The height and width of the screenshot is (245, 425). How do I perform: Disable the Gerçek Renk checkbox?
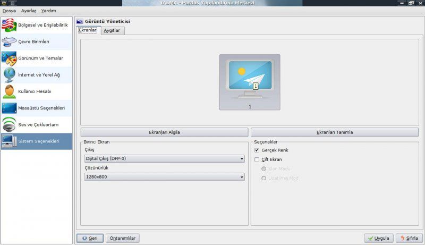(x=257, y=150)
